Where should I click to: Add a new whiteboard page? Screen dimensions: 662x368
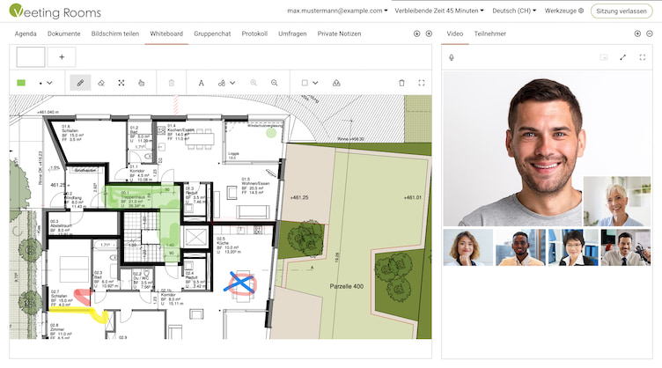tap(62, 57)
